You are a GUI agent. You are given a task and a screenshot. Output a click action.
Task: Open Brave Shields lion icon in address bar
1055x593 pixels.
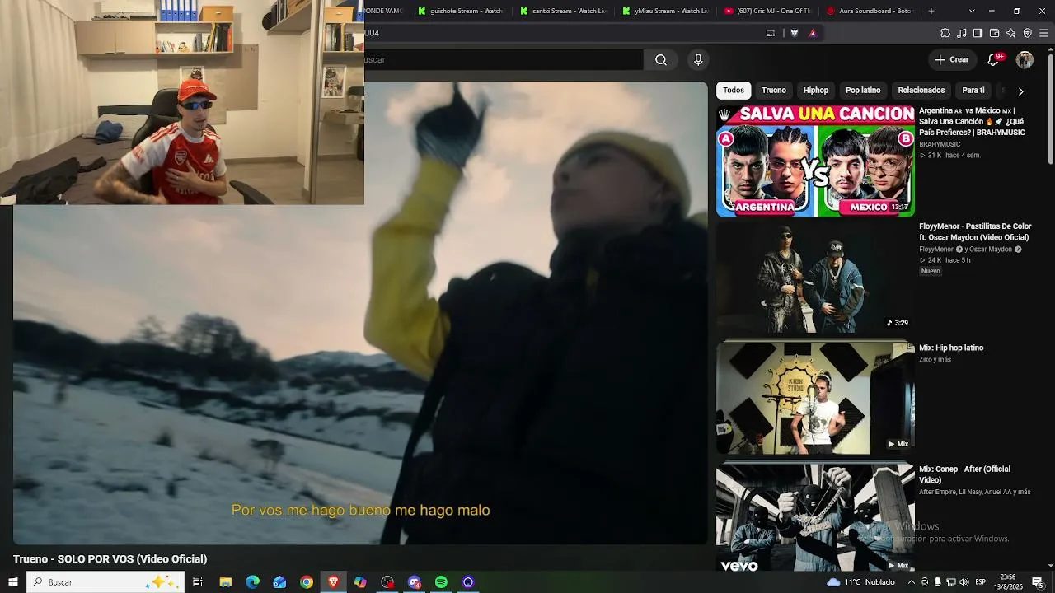click(x=795, y=33)
